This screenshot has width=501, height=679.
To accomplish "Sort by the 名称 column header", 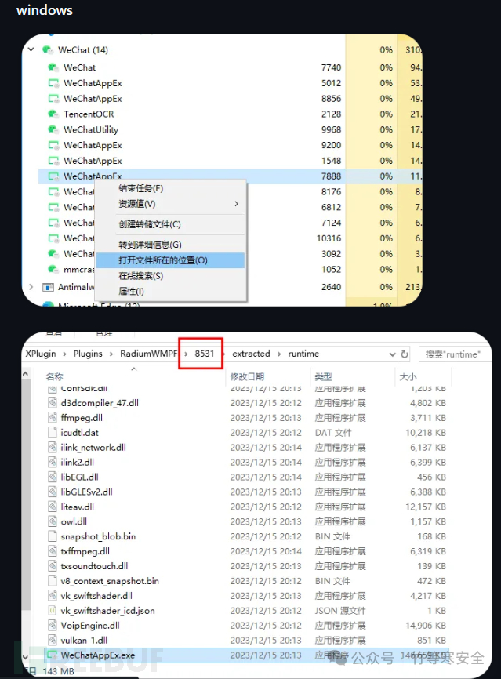I will (x=55, y=376).
